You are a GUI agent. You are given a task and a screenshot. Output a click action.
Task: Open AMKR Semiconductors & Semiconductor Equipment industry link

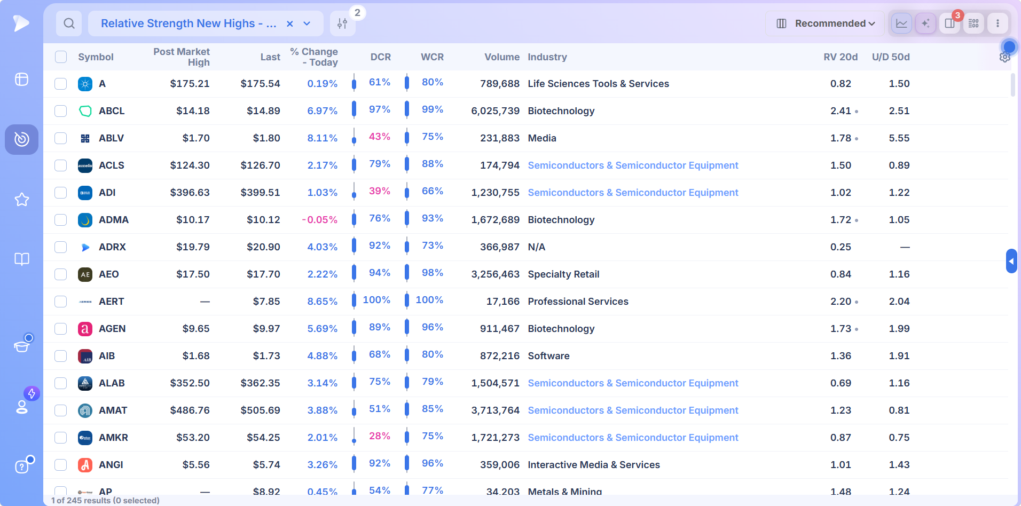click(633, 438)
